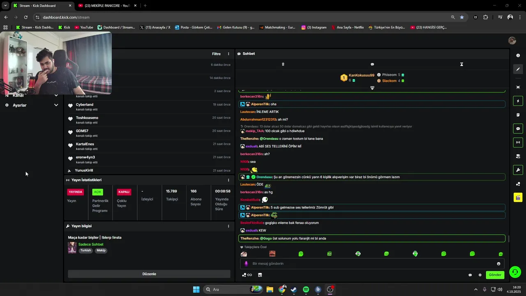Open the store icon below chat input
This screenshot has height=296, width=526.
260,275
